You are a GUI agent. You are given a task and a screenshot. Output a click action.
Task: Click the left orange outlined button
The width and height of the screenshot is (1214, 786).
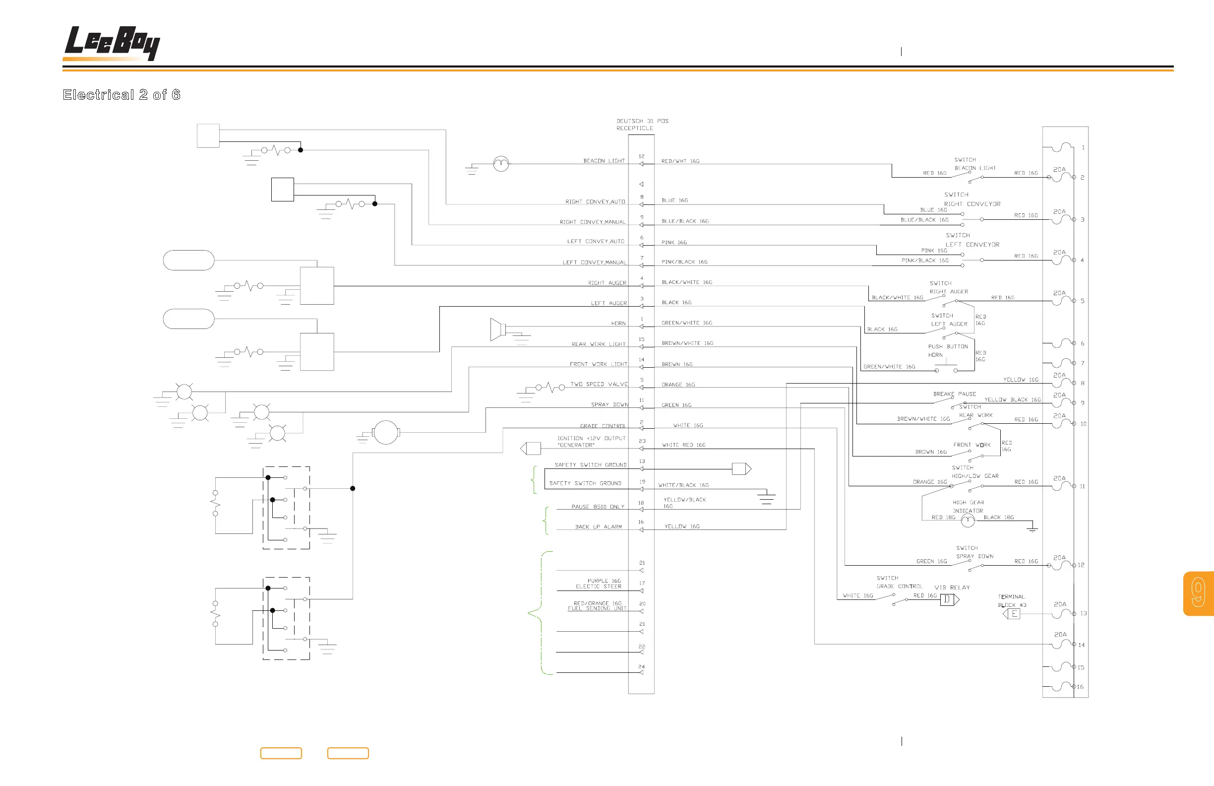[281, 753]
